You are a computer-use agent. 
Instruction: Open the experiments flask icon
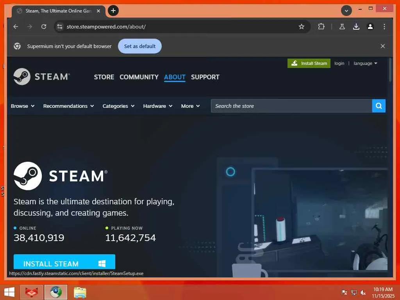[342, 27]
